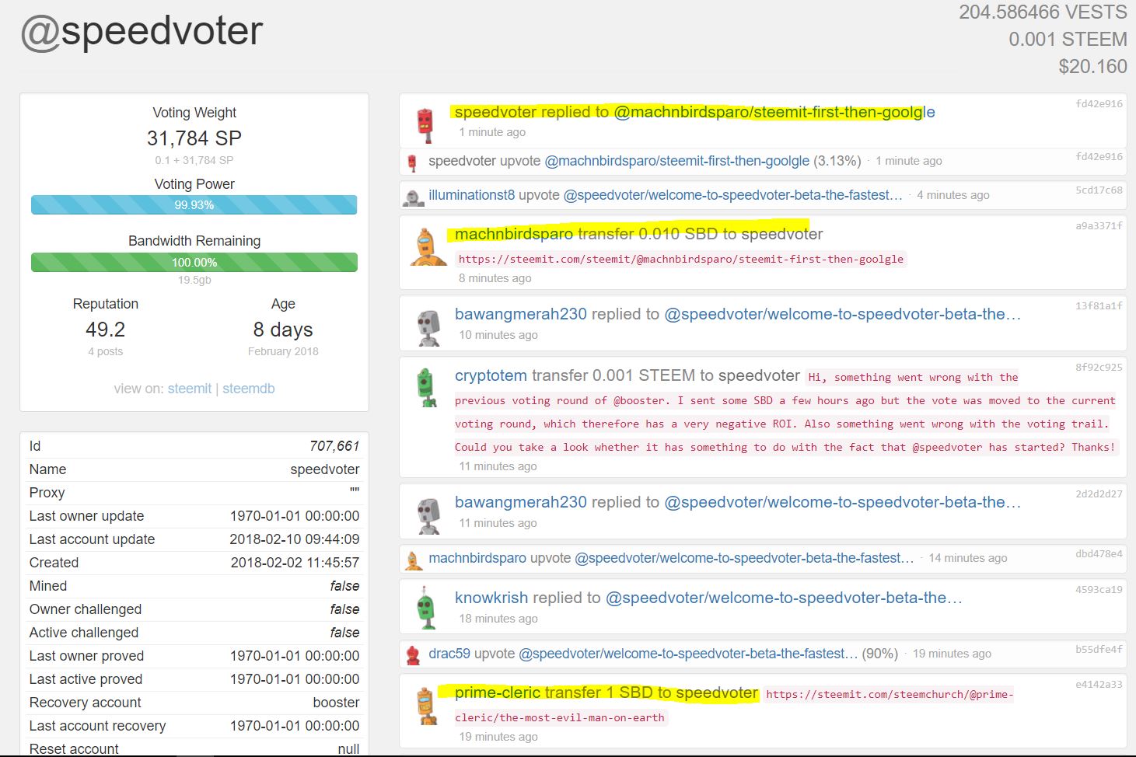Open post link upvoted by illuminationst8
Image resolution: width=1136 pixels, height=757 pixels.
click(x=732, y=195)
